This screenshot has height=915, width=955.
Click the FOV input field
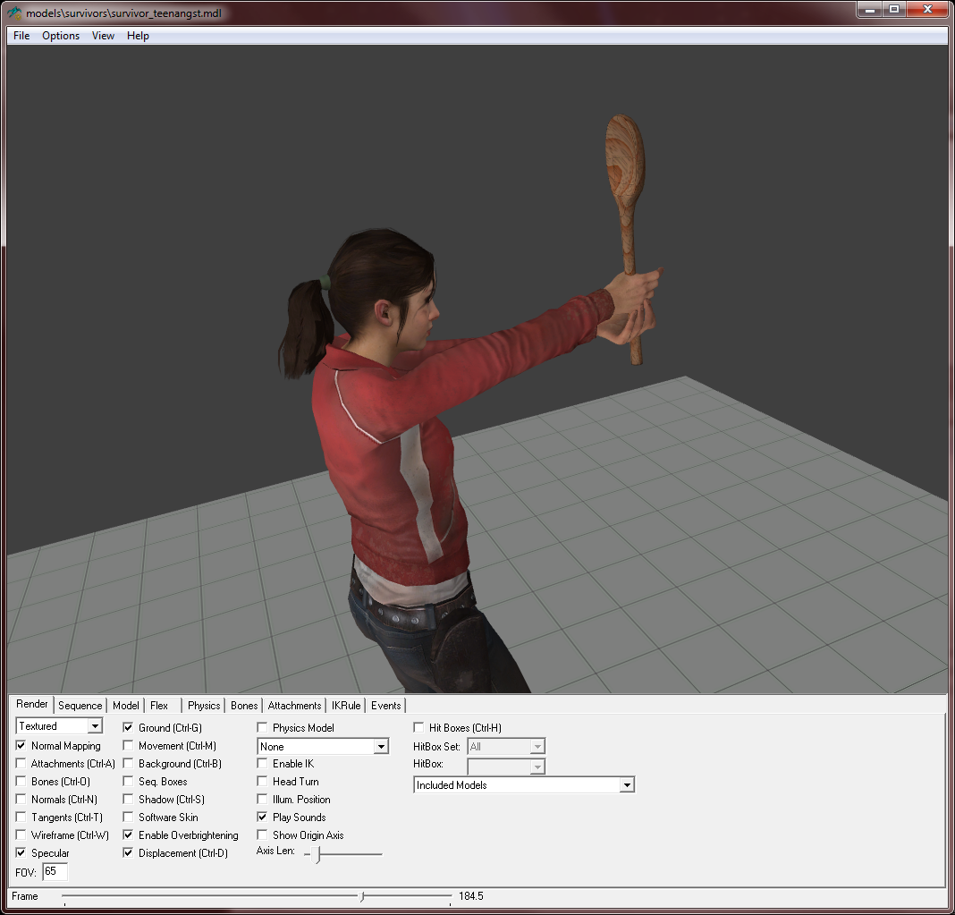tap(55, 872)
